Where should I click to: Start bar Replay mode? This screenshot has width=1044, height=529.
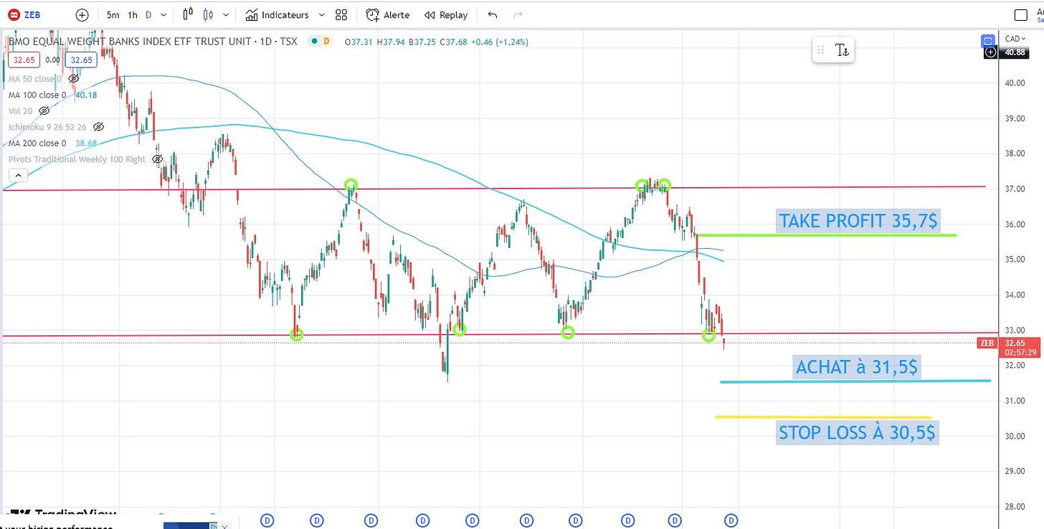[446, 14]
